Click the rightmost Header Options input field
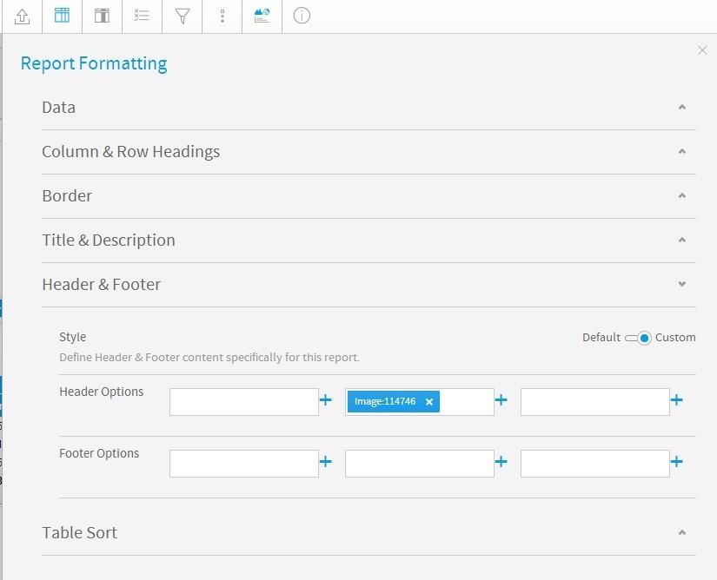Image resolution: width=717 pixels, height=580 pixels. click(594, 401)
